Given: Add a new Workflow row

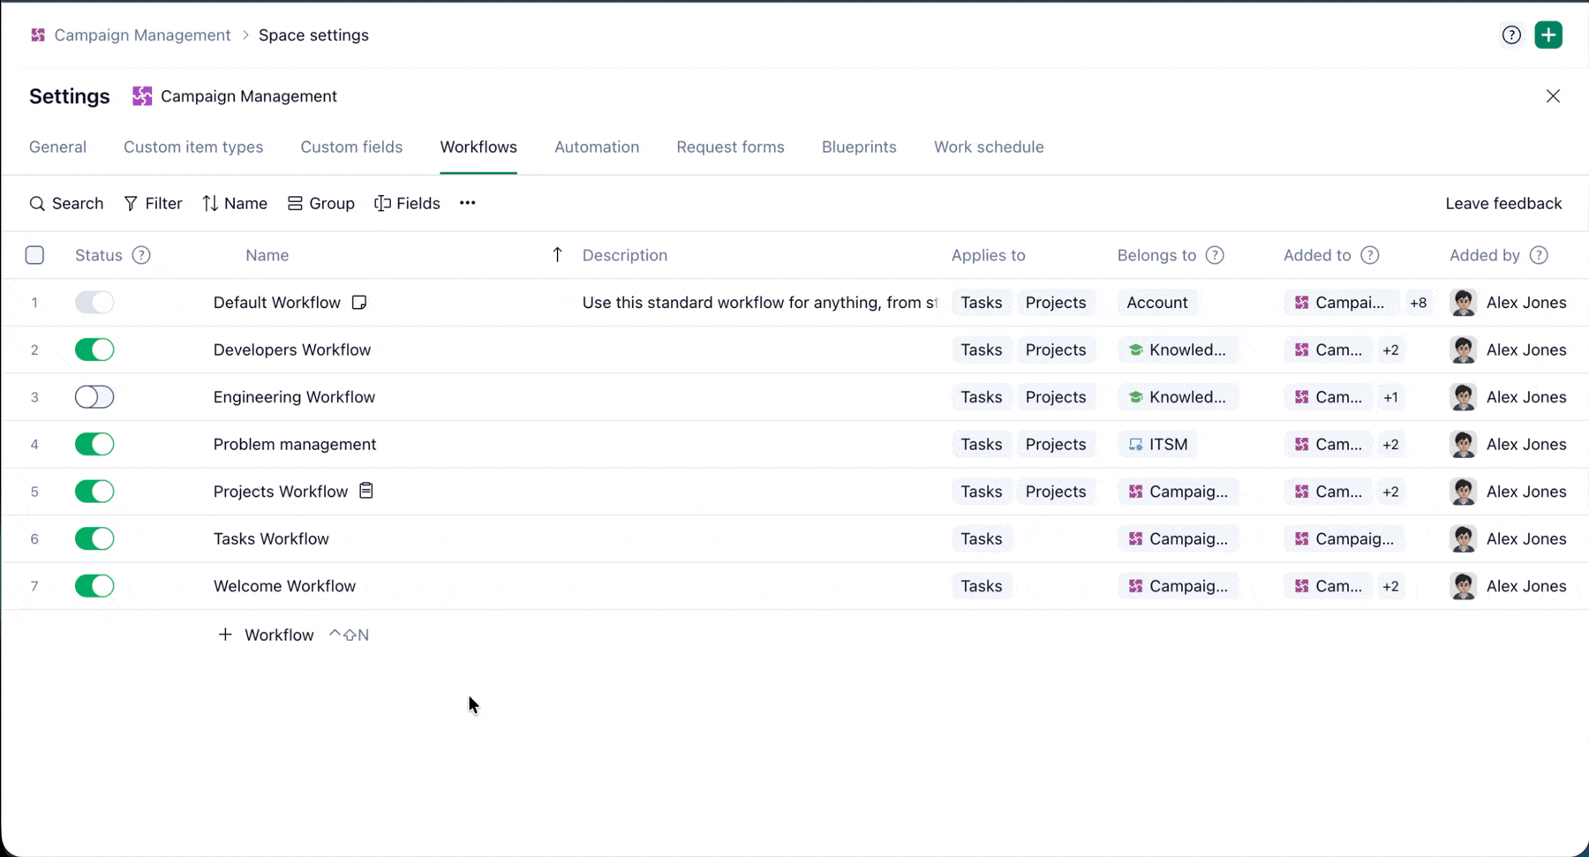Looking at the screenshot, I should pos(267,635).
